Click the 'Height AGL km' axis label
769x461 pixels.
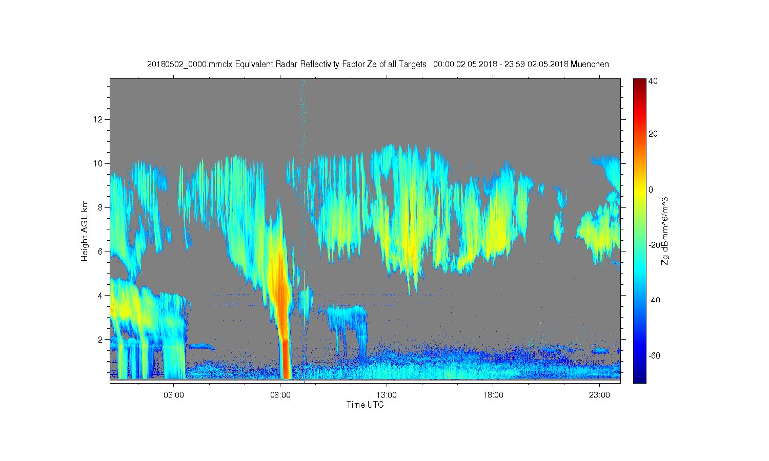[x=85, y=230]
